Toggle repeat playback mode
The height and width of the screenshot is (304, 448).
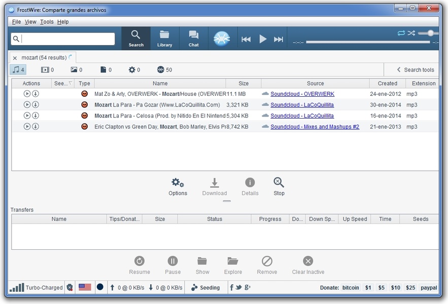point(401,33)
